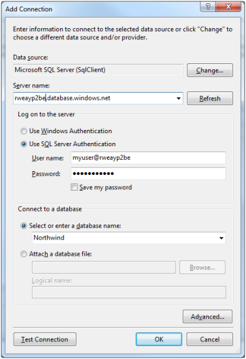Click the Test Connection button

tap(45, 339)
